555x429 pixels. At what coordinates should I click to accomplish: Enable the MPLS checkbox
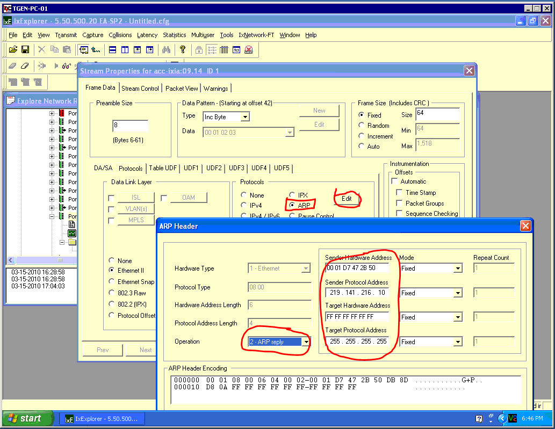pos(111,221)
